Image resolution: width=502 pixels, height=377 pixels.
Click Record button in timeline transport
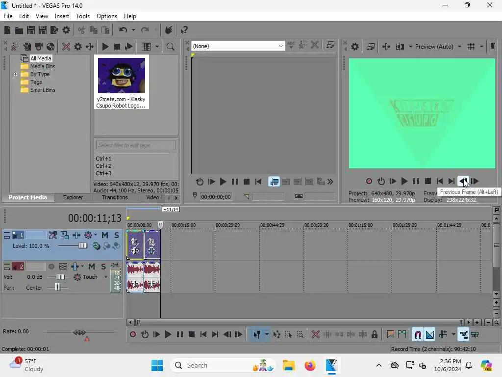[133, 334]
